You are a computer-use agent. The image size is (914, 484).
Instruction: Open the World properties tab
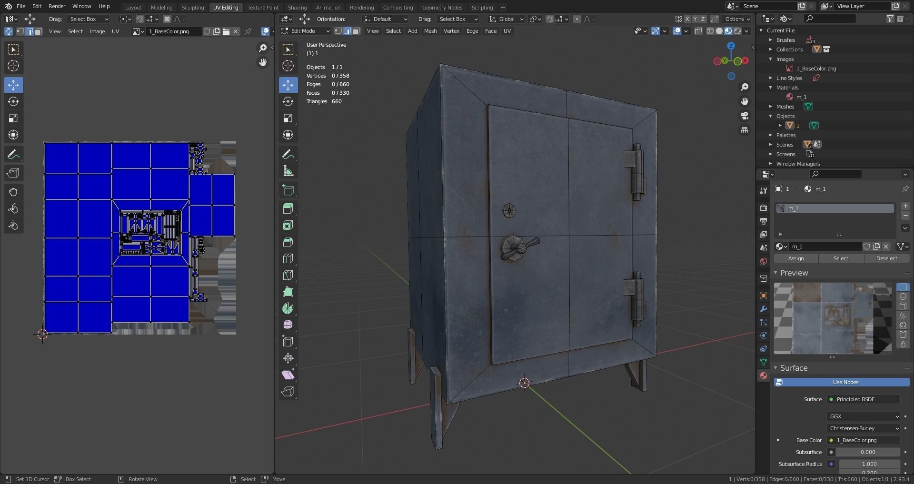click(x=764, y=261)
